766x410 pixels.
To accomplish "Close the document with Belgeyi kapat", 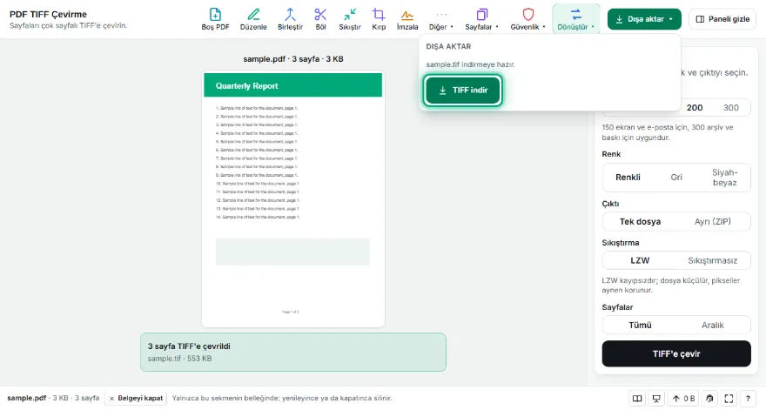I will (136, 399).
